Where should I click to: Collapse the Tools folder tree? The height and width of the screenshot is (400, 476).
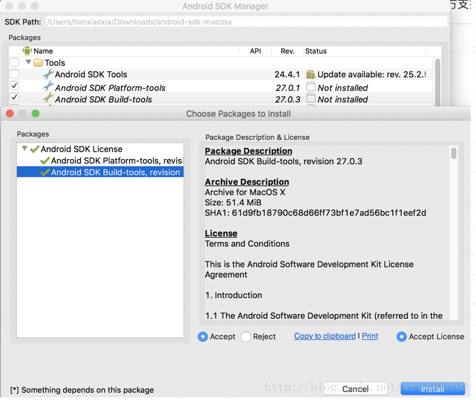point(28,62)
